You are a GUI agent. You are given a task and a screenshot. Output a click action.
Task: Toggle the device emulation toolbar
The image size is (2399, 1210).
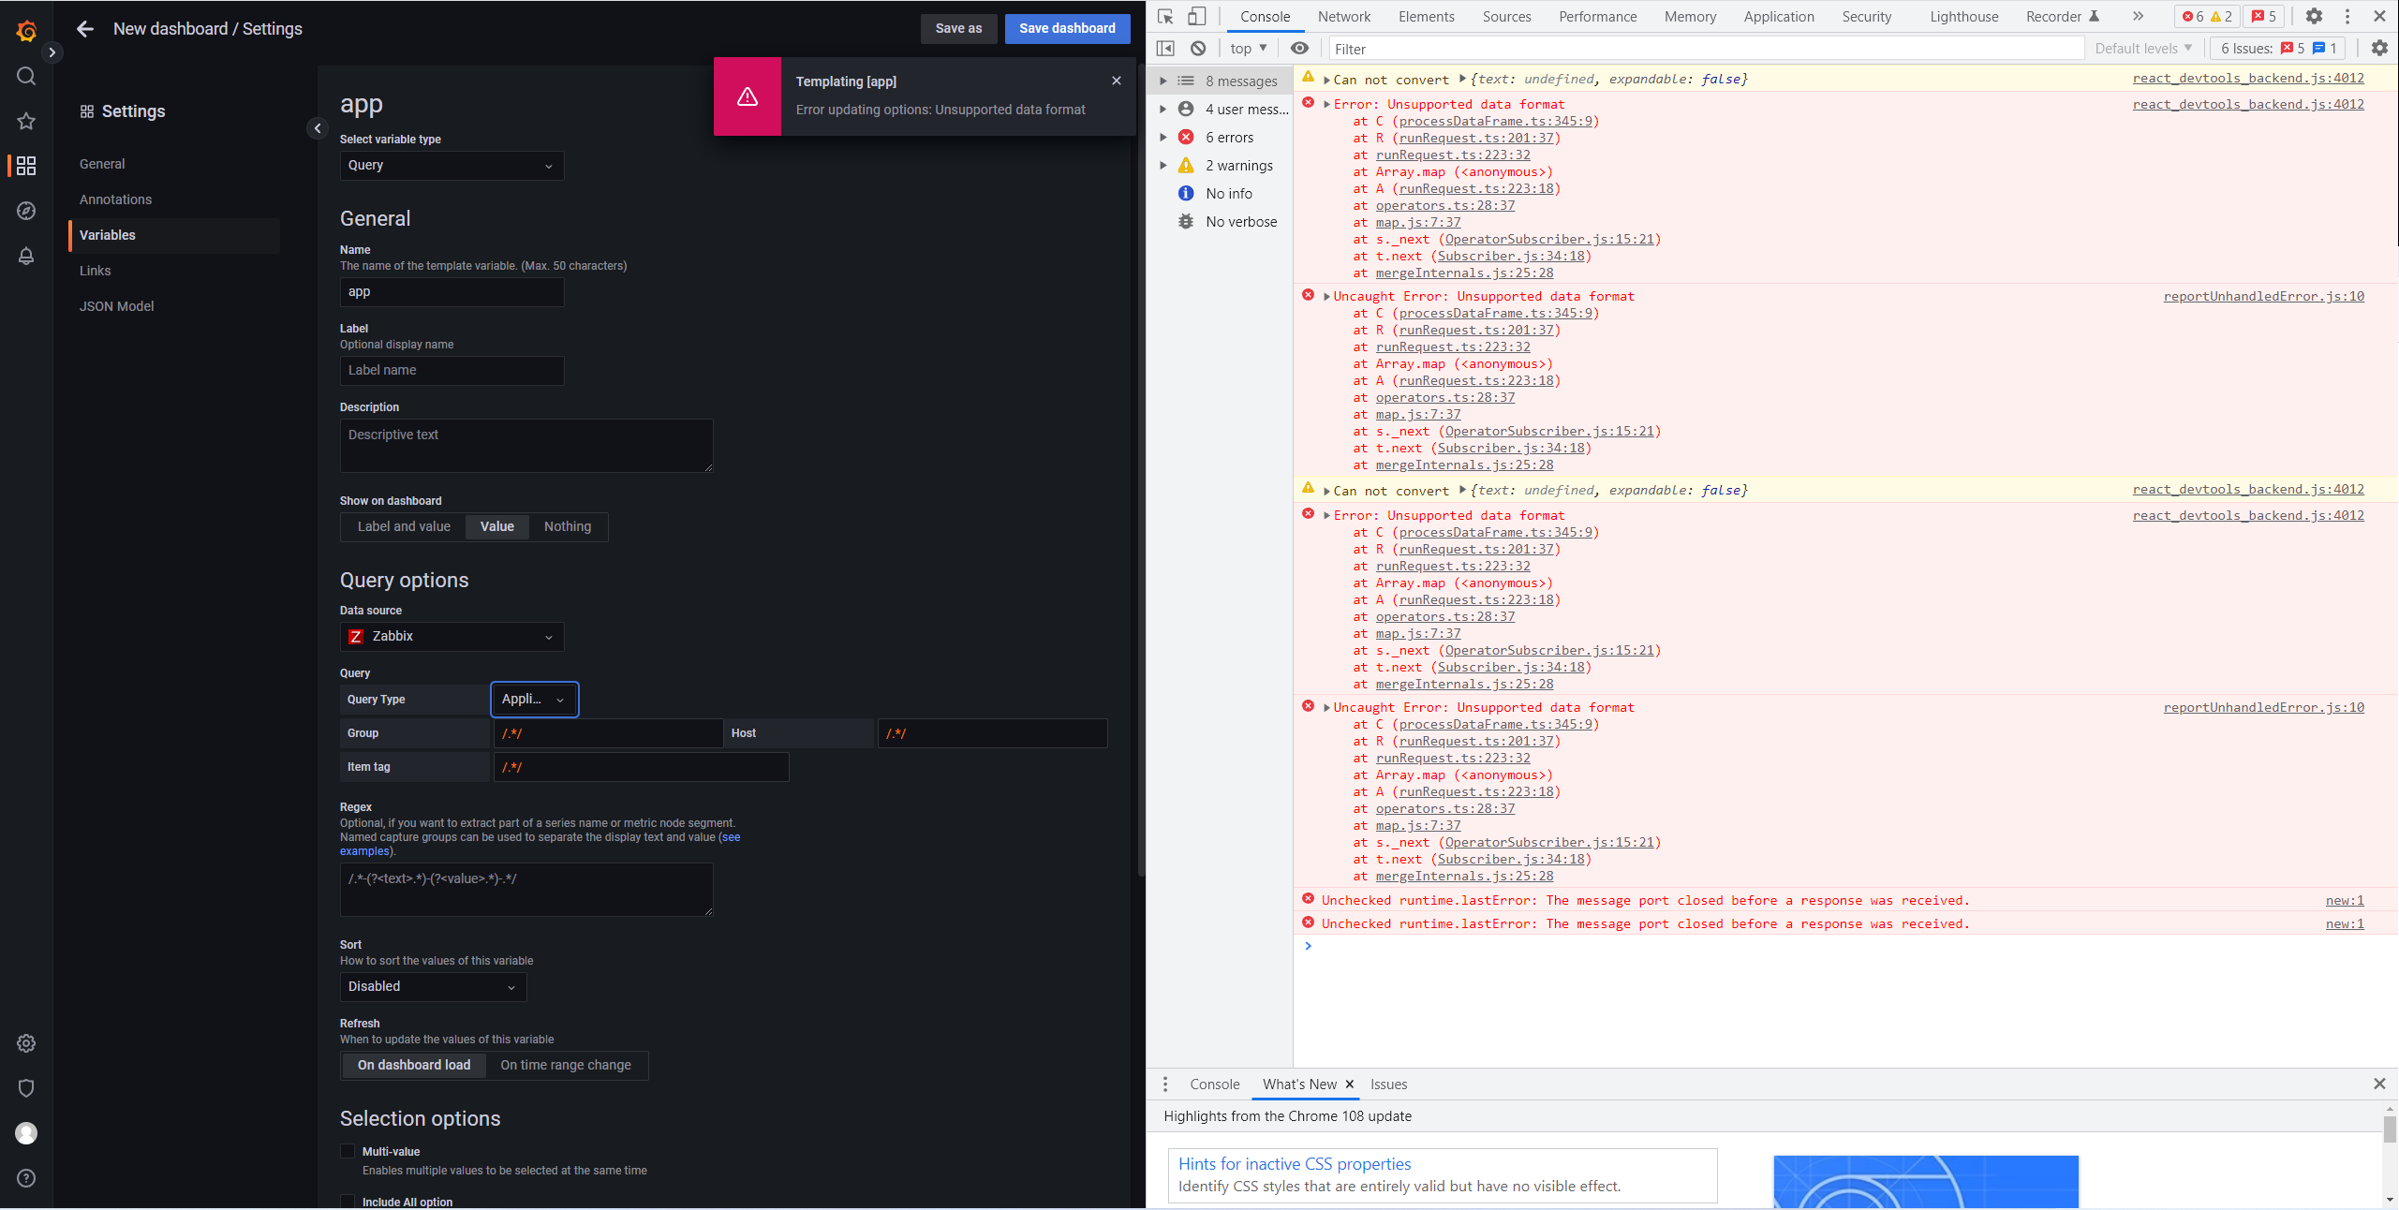[1195, 16]
